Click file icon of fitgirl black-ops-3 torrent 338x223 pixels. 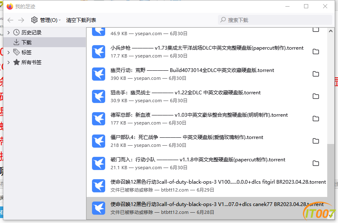pos(99,186)
